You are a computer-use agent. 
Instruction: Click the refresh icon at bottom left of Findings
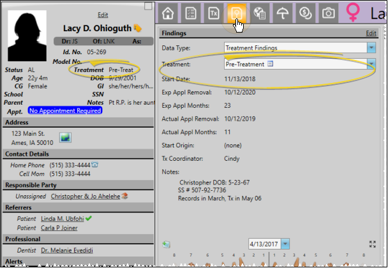(x=167, y=244)
